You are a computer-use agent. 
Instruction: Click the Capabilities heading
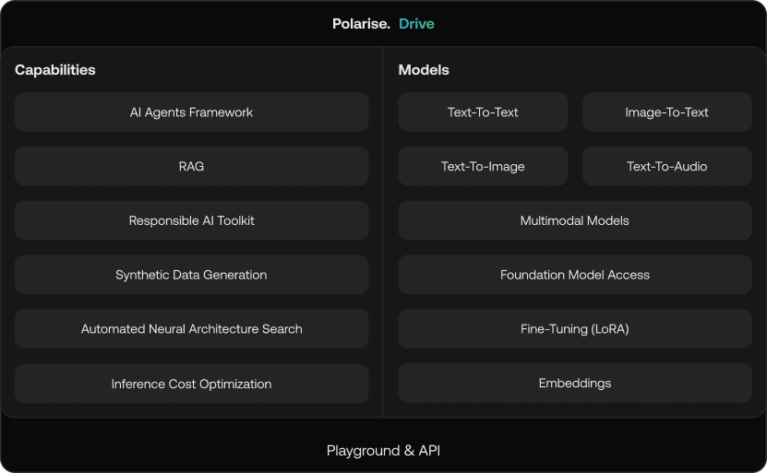(x=55, y=70)
